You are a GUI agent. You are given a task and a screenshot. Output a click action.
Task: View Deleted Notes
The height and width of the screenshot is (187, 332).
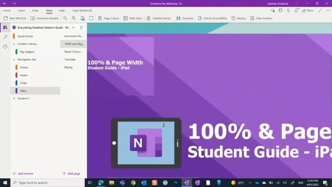point(159,18)
